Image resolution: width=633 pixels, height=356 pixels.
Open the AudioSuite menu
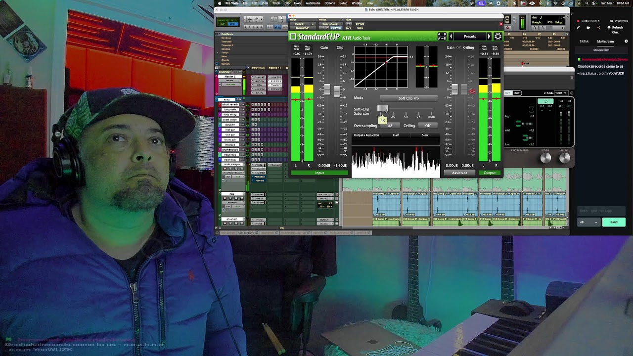point(313,3)
